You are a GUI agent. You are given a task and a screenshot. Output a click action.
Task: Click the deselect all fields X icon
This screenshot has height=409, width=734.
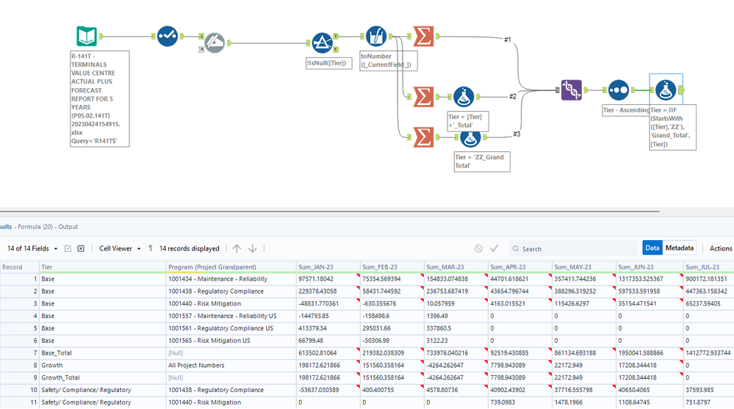coord(81,248)
